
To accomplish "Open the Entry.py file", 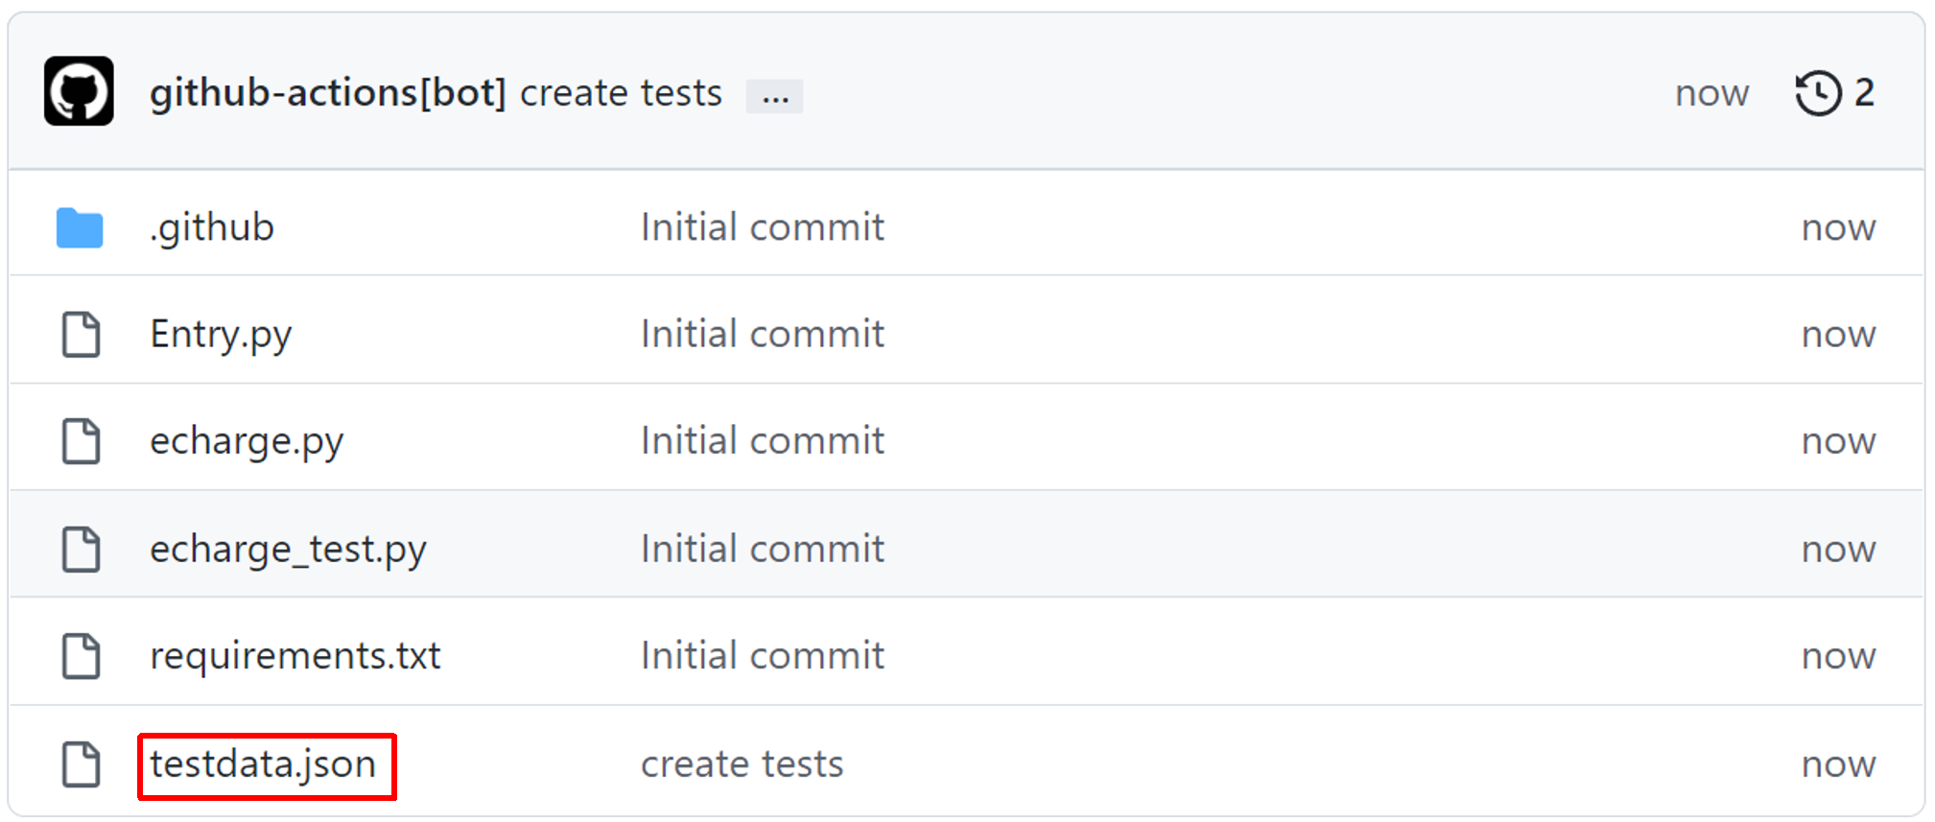I will click(221, 335).
